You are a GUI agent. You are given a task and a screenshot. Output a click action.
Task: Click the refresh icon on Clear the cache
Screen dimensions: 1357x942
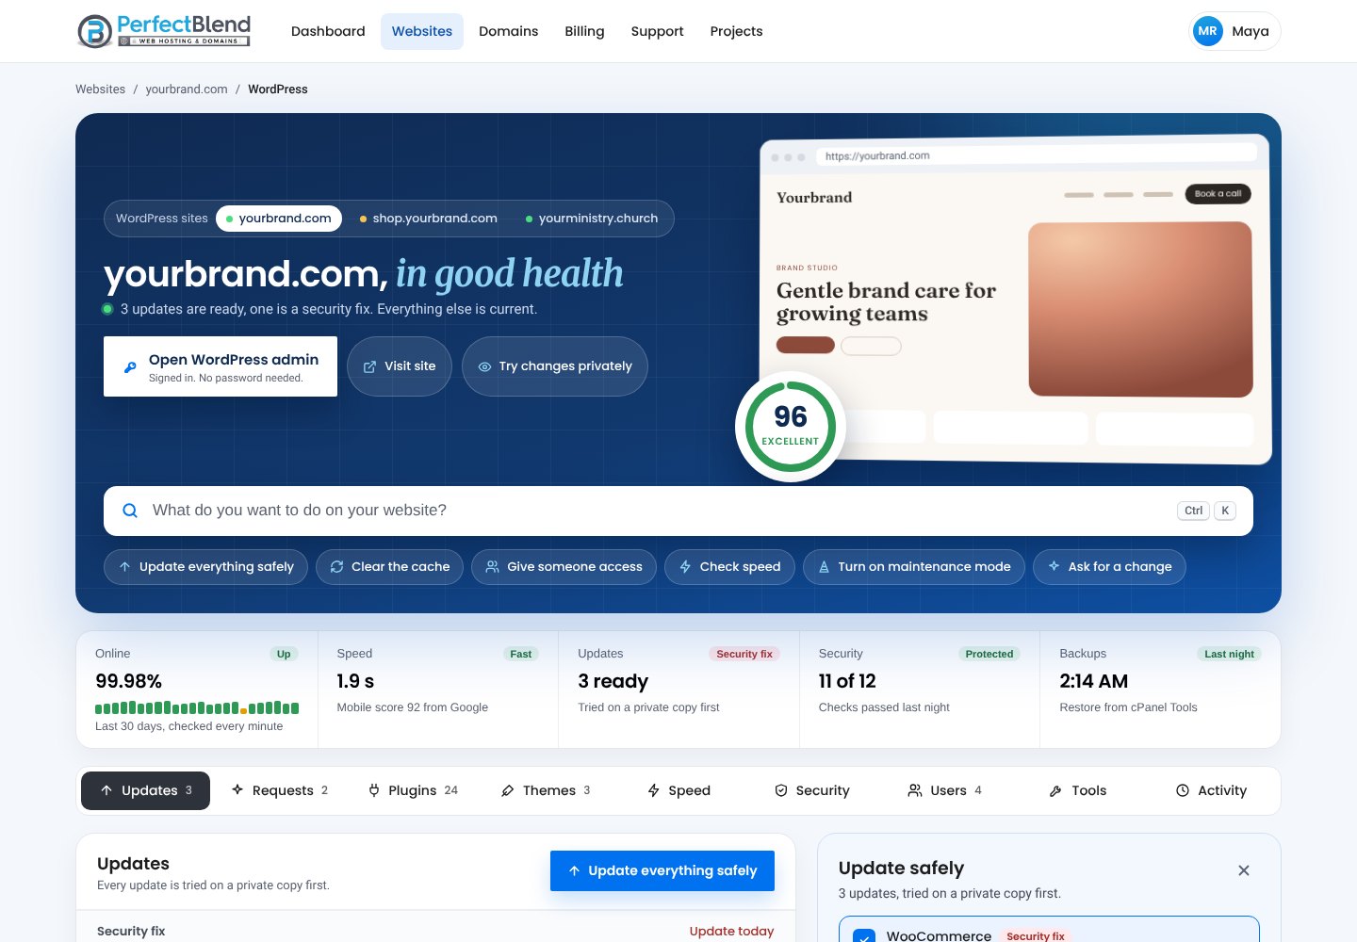(x=336, y=567)
